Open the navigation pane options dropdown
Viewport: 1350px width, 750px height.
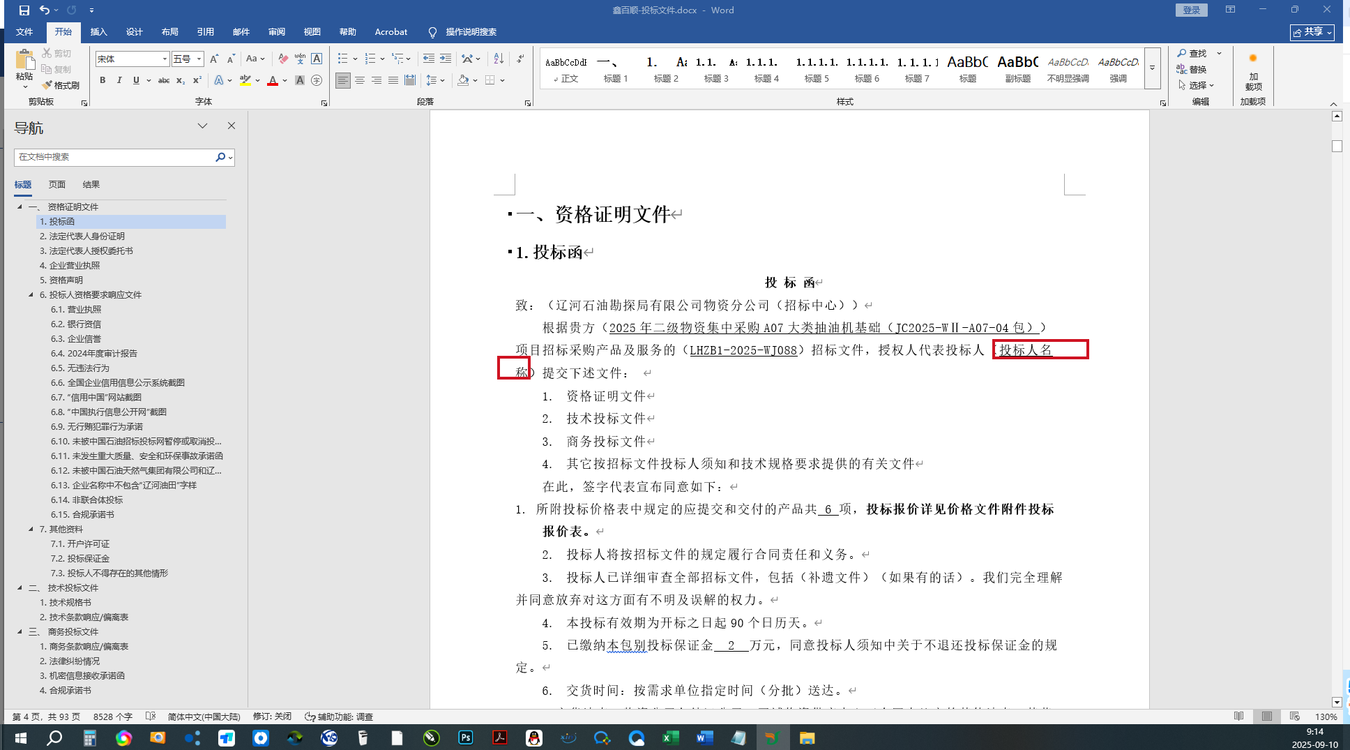[202, 126]
